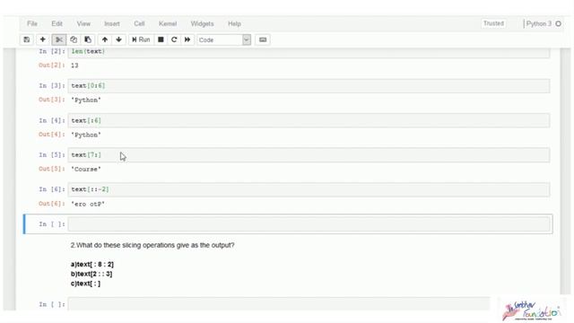Open the Widgets menu
Image resolution: width=574 pixels, height=323 pixels.
tap(202, 24)
